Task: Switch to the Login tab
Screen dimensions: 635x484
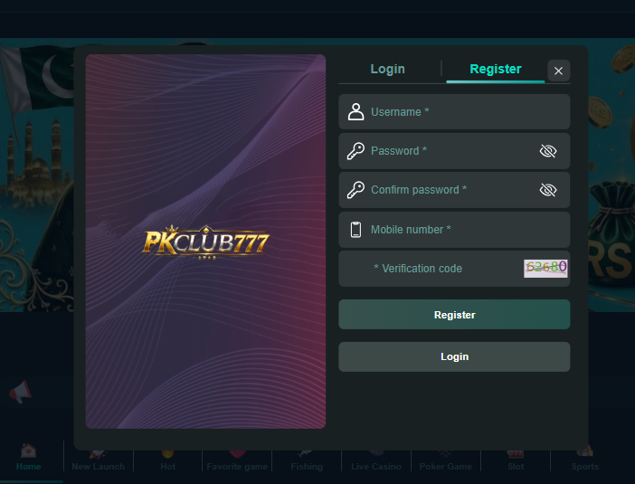Action: click(387, 69)
